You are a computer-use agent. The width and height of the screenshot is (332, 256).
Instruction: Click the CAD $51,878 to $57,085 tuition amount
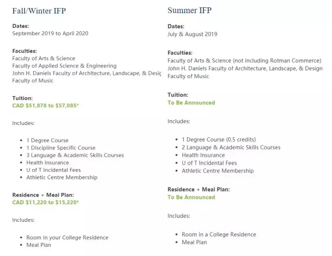point(45,106)
